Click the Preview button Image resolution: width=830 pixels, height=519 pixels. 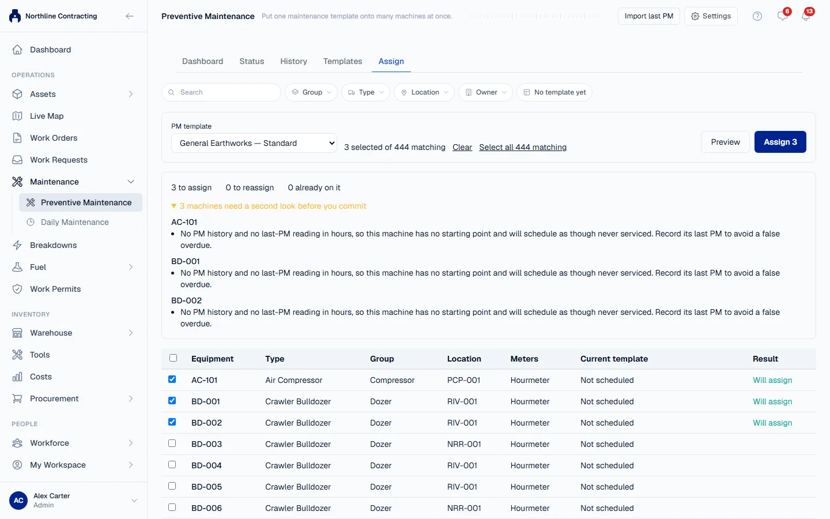point(725,142)
